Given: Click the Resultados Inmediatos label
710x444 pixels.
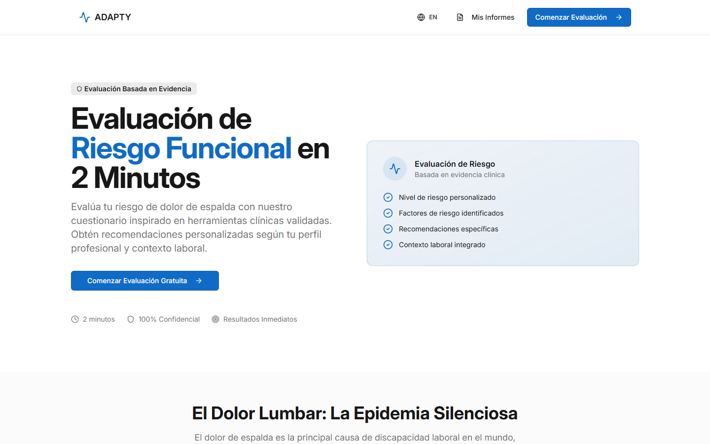Looking at the screenshot, I should tap(260, 319).
